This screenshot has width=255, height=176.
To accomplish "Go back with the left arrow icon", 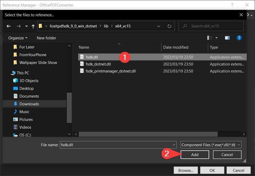I will click(9, 26).
